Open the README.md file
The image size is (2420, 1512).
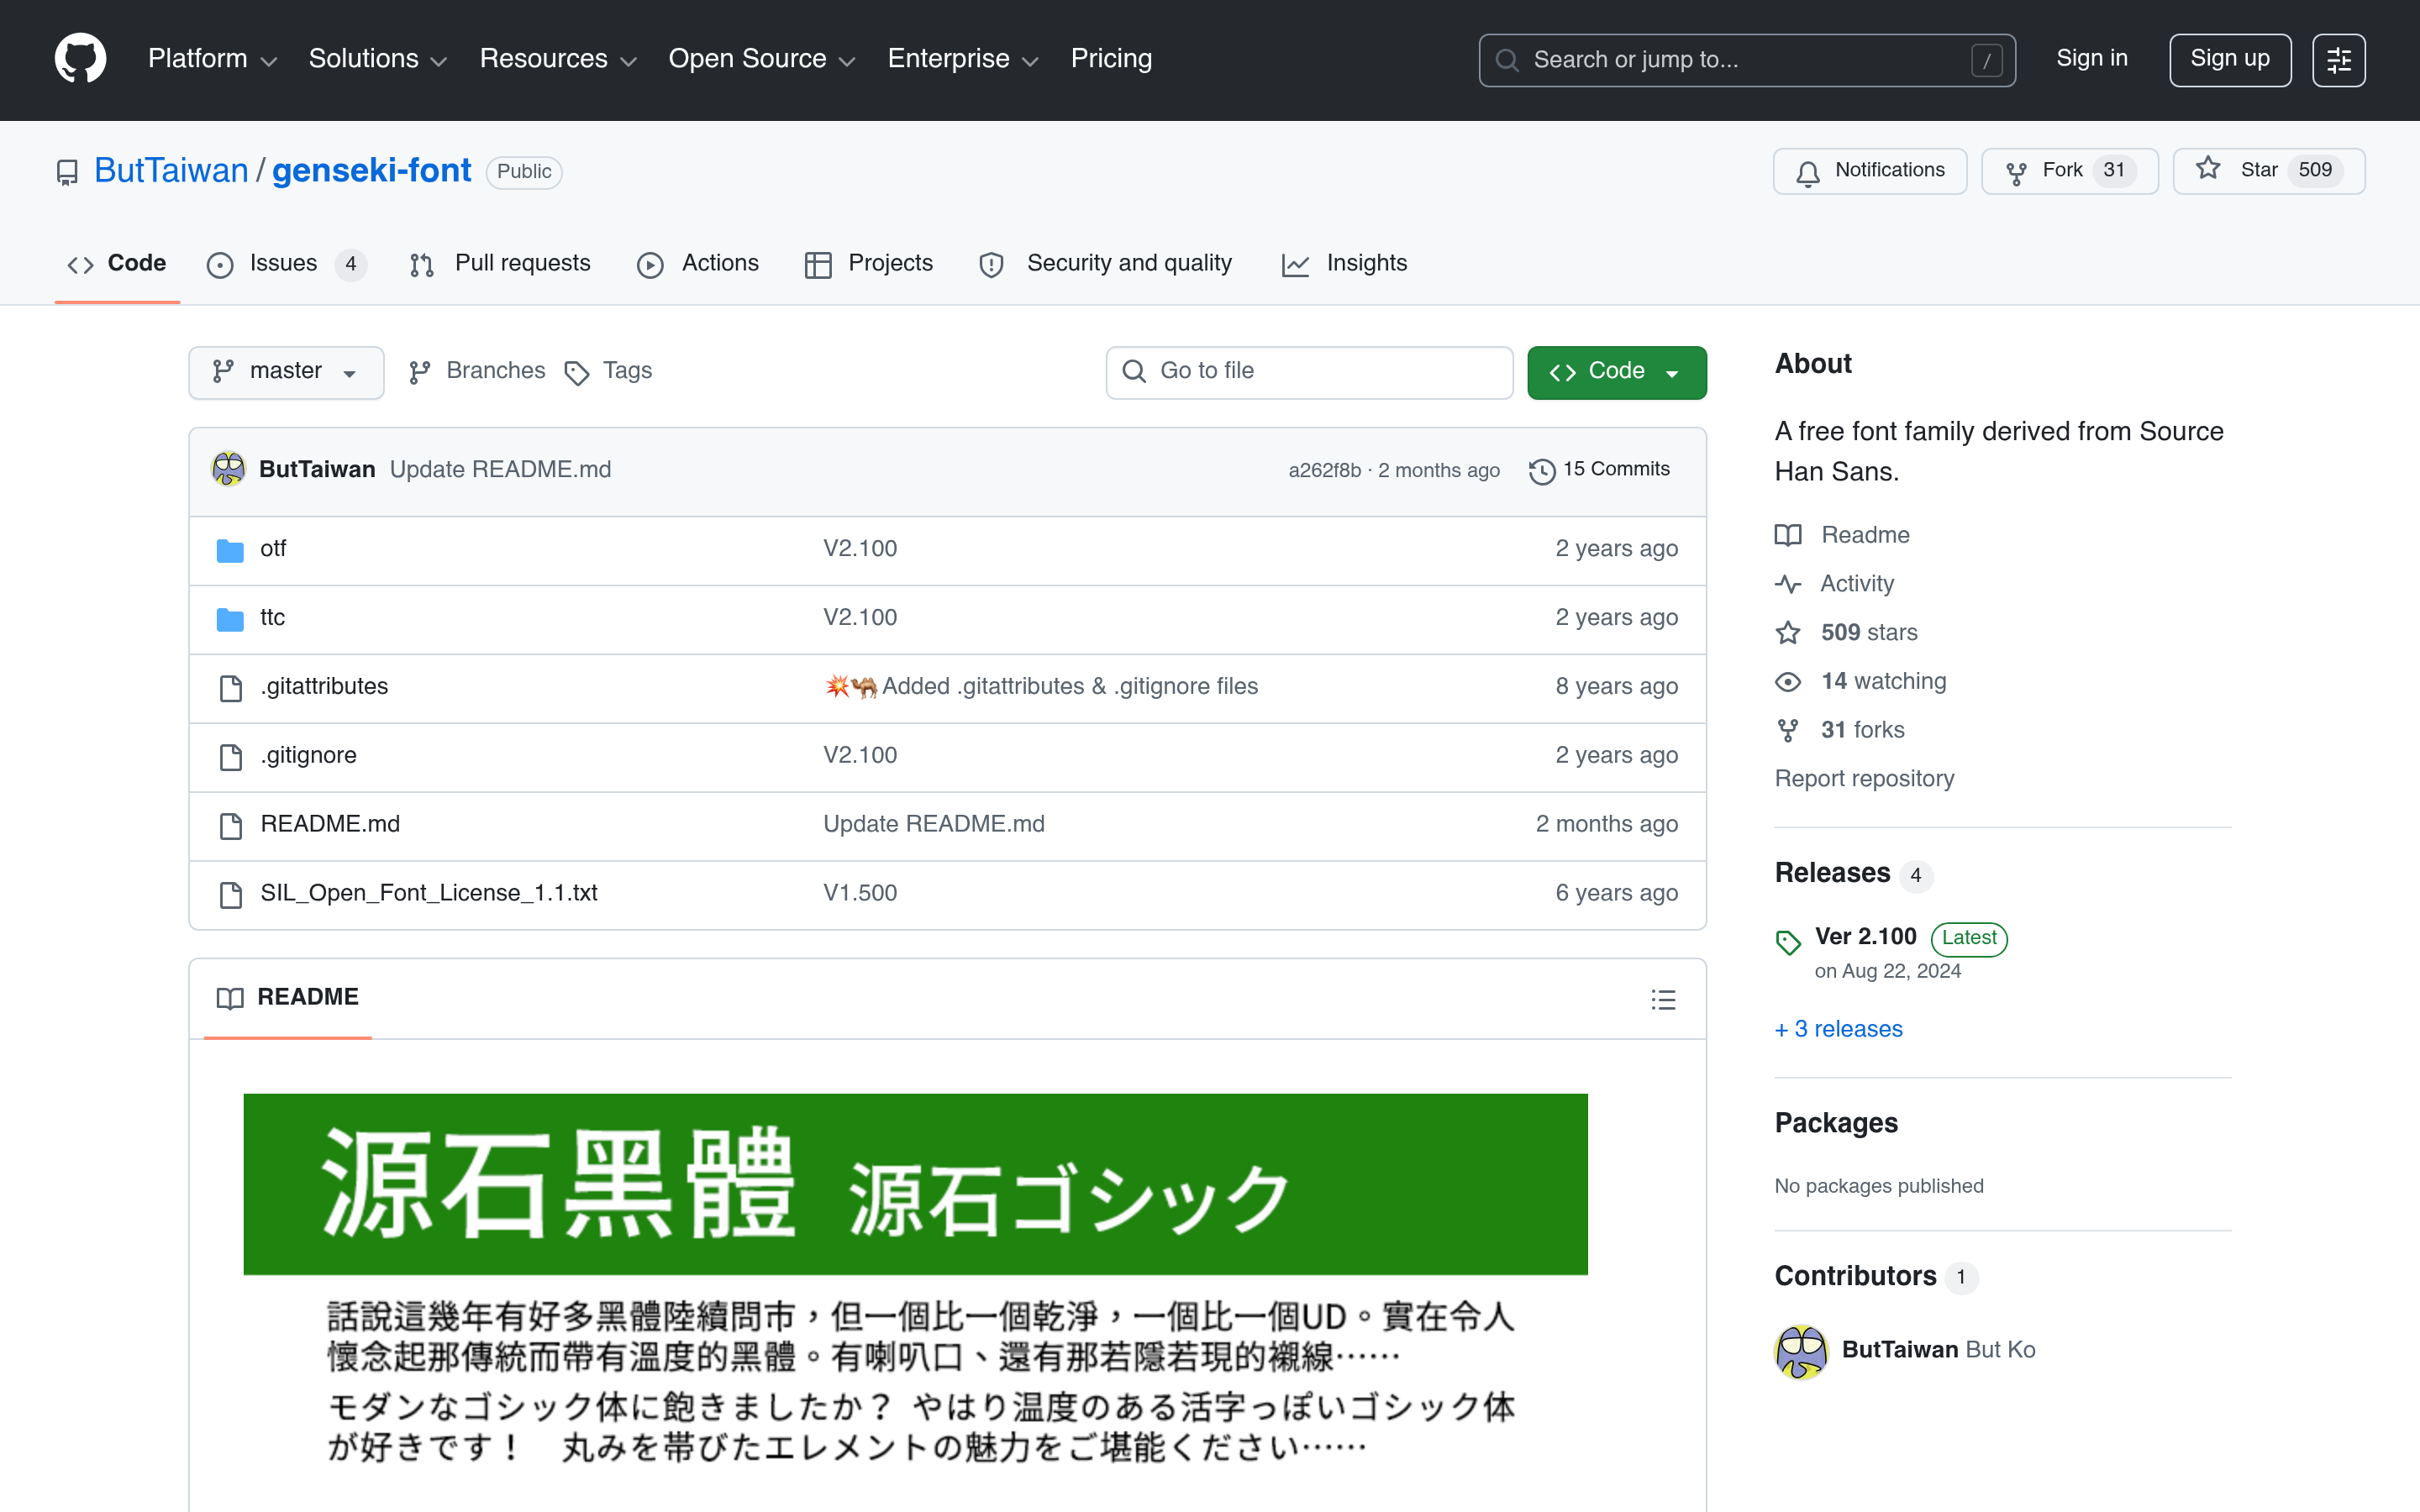(x=330, y=825)
